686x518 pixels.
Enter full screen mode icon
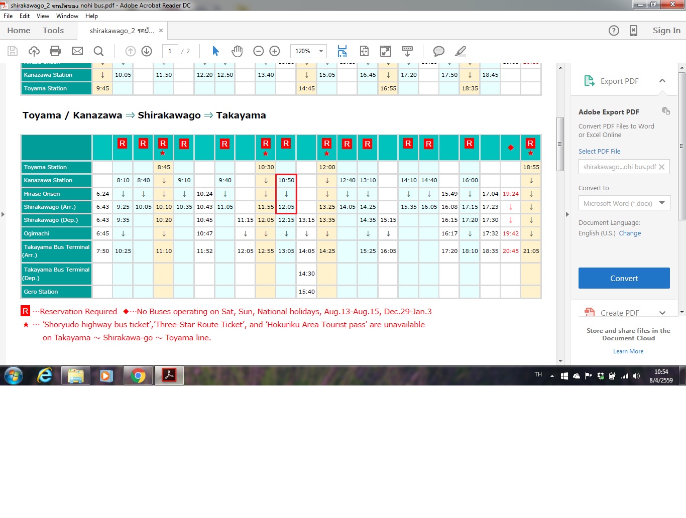coord(386,51)
